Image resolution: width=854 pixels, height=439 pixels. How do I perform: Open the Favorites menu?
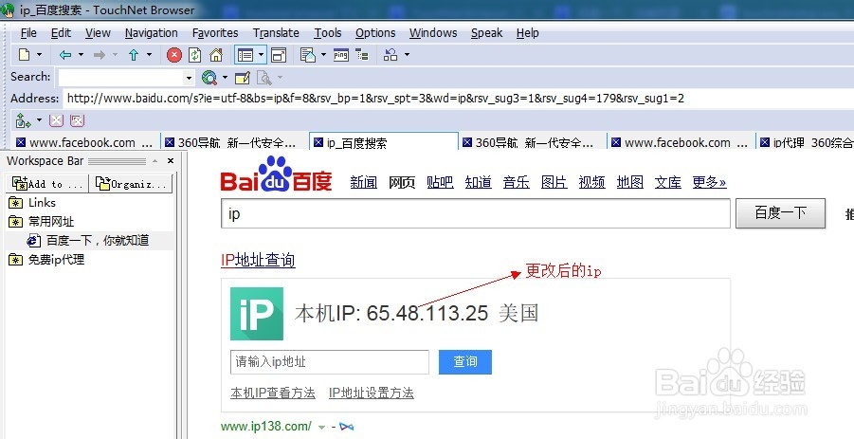[215, 32]
